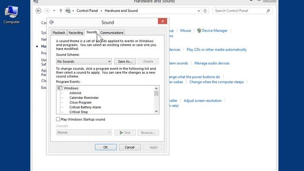The image size is (304, 171).
Task: Open Device Manager link
Action: coord(215,30)
